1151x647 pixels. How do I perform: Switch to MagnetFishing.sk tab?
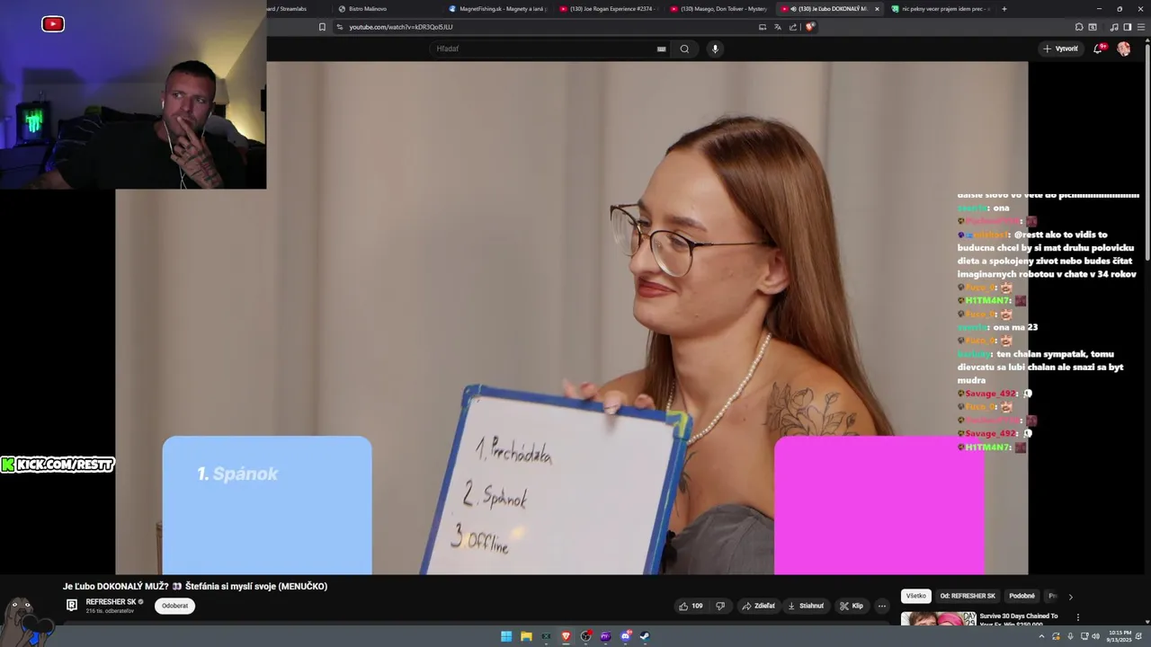click(497, 9)
